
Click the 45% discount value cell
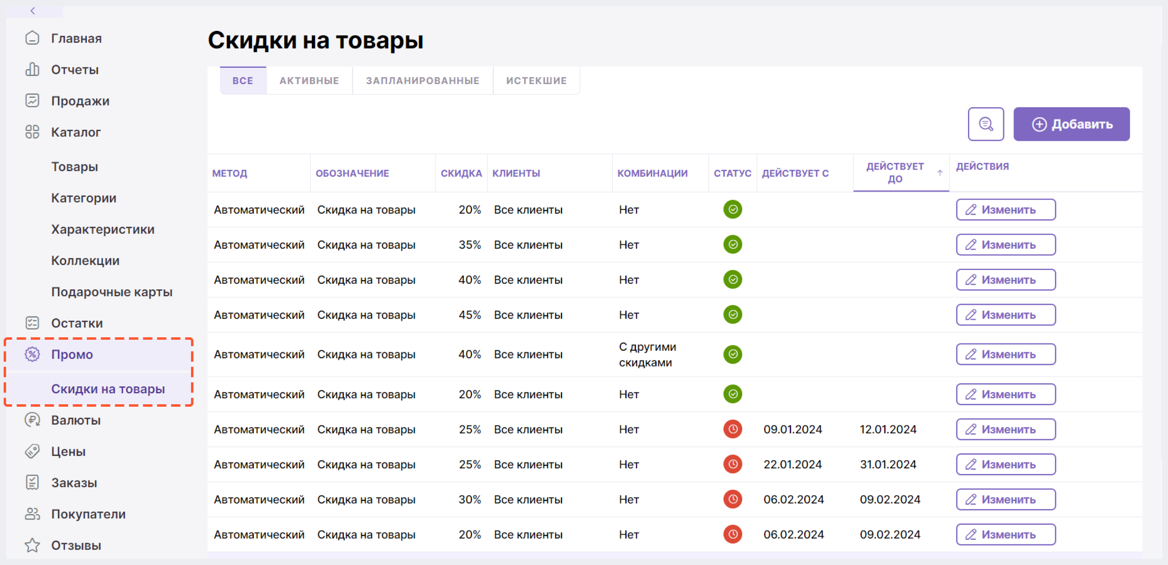click(470, 315)
